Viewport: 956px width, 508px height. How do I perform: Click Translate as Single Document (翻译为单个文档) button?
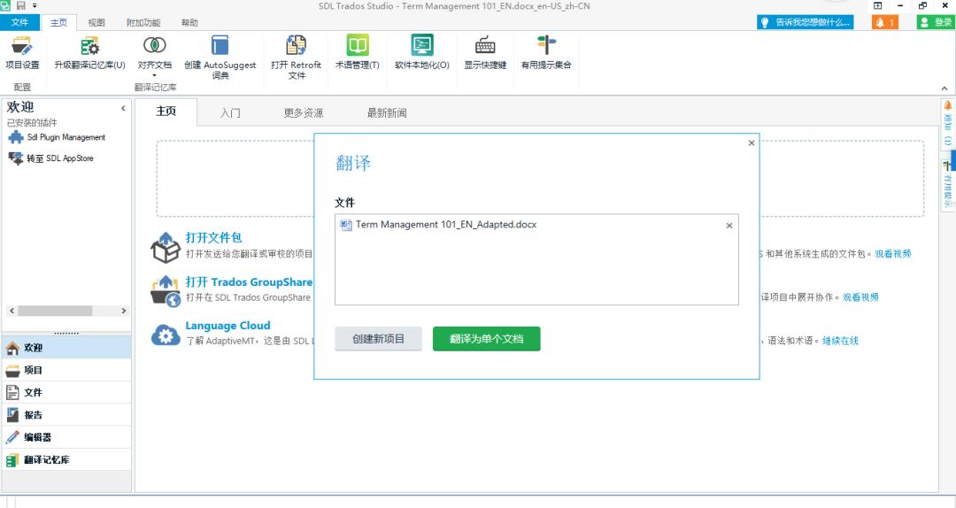click(x=487, y=339)
